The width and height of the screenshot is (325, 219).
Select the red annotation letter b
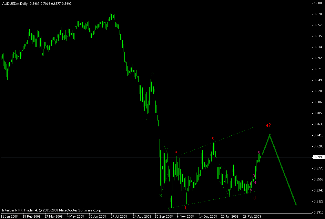[186, 208]
